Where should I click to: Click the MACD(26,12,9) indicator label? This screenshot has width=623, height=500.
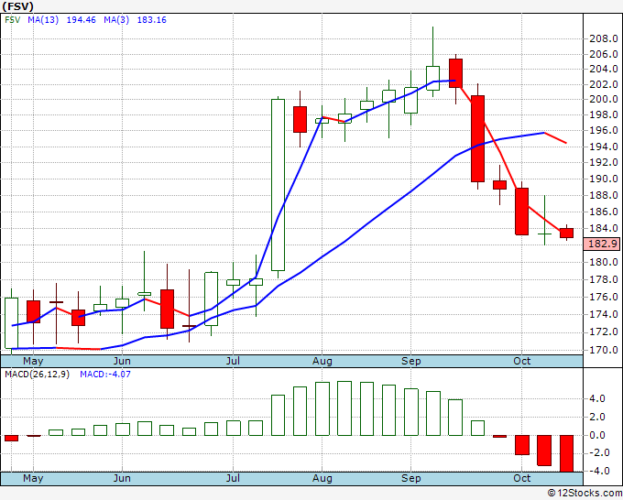pyautogui.click(x=37, y=375)
